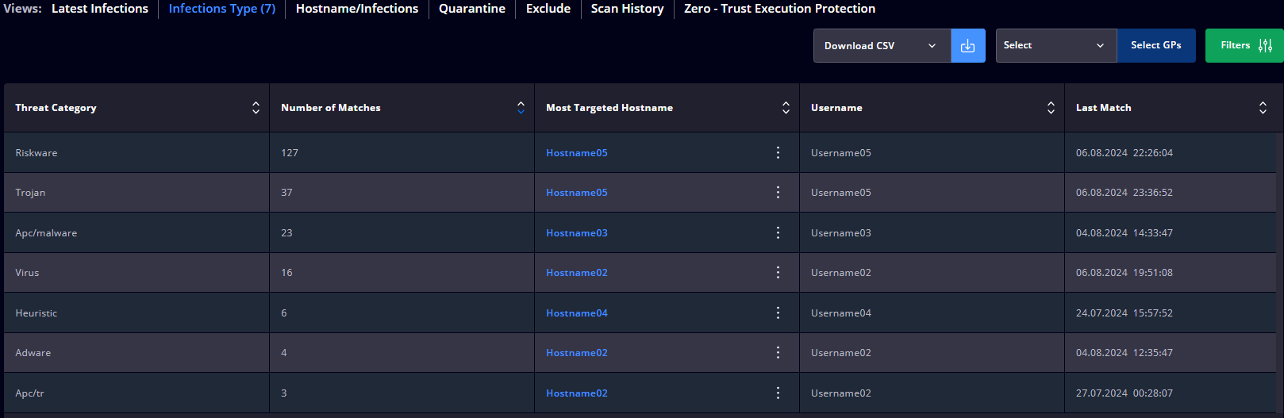Viewport: 1284px width, 418px height.
Task: Open Hostname02 link in Virus row
Action: click(577, 273)
